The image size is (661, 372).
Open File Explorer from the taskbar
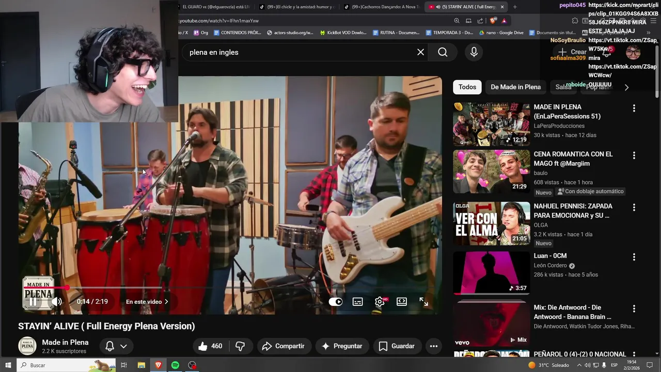click(x=141, y=365)
